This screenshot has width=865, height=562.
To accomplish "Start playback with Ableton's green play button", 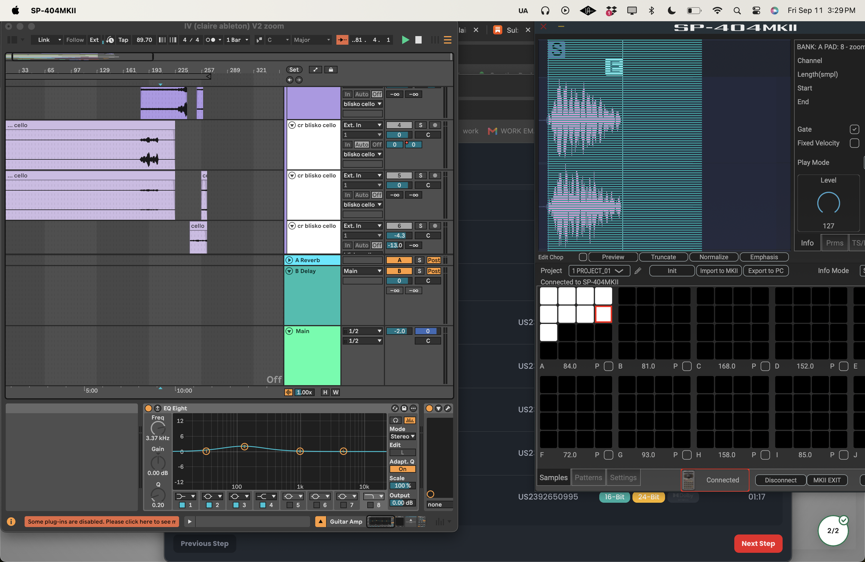I will tap(405, 40).
